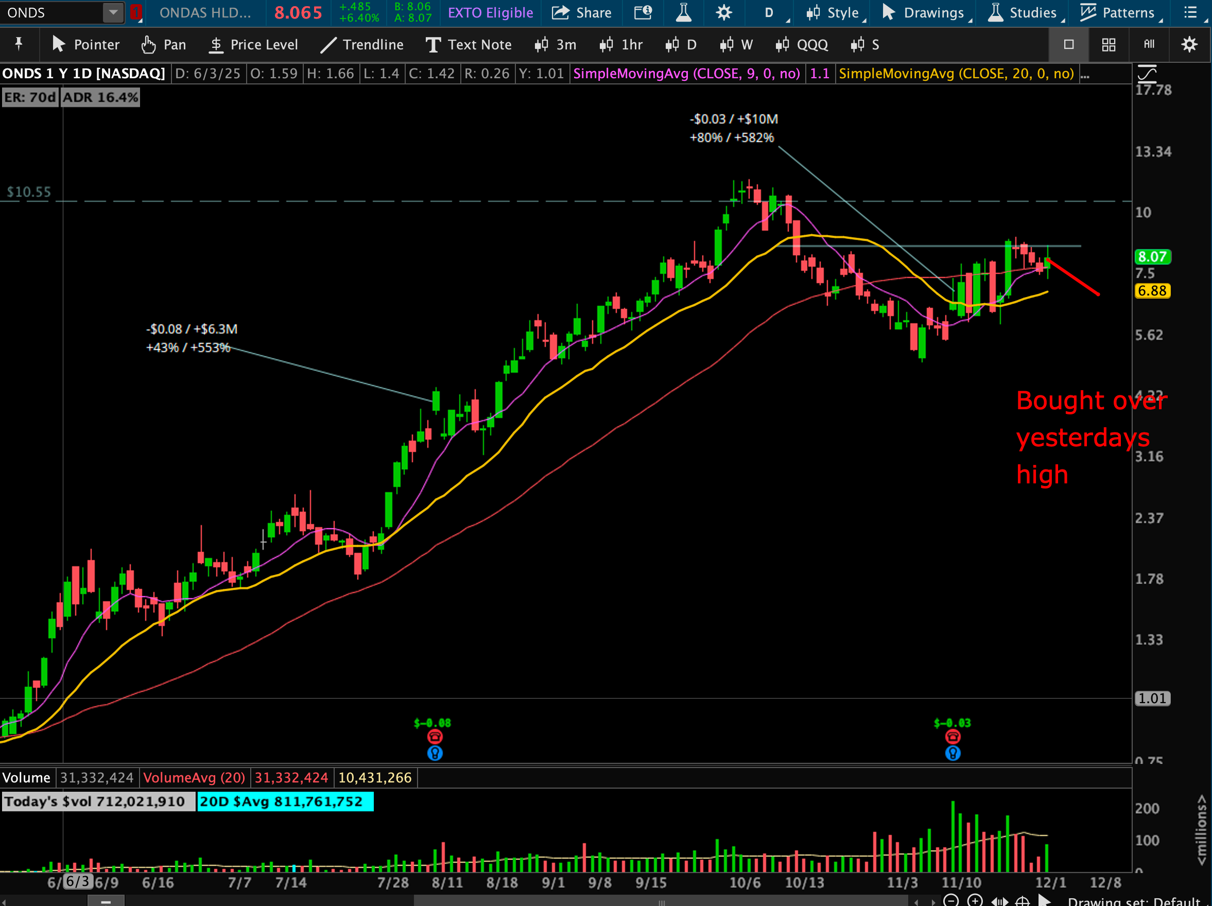The width and height of the screenshot is (1212, 906).
Task: Switch to single chart layout view
Action: (x=1068, y=45)
